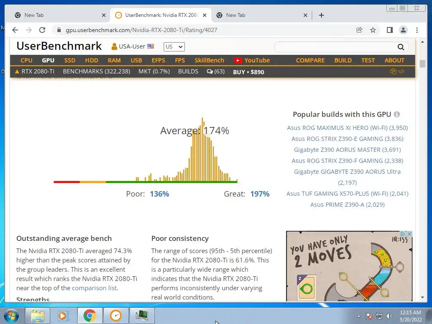
Task: Click RTX 2080-Ti sub-nav link
Action: (x=35, y=71)
